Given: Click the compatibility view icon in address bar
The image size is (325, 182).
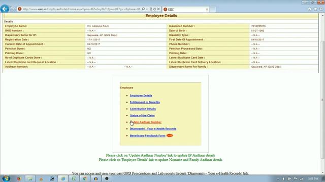Looking at the screenshot, I should coord(151,9).
